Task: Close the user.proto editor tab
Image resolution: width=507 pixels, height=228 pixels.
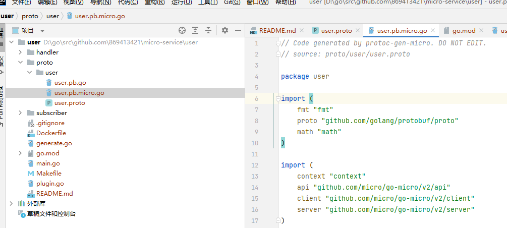Action: tap(358, 30)
